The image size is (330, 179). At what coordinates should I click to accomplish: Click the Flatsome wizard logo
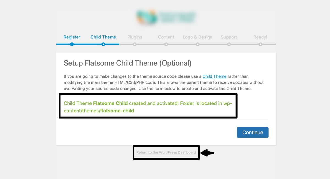coord(166,17)
